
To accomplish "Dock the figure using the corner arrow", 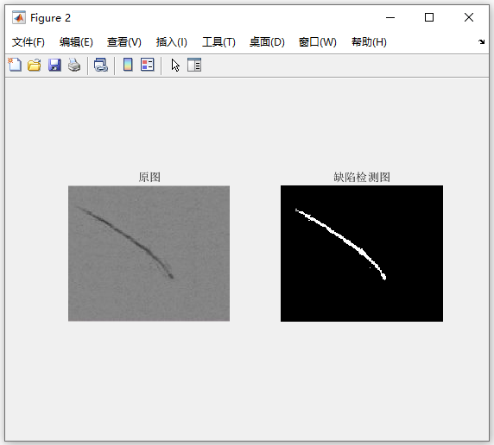I will [x=481, y=42].
